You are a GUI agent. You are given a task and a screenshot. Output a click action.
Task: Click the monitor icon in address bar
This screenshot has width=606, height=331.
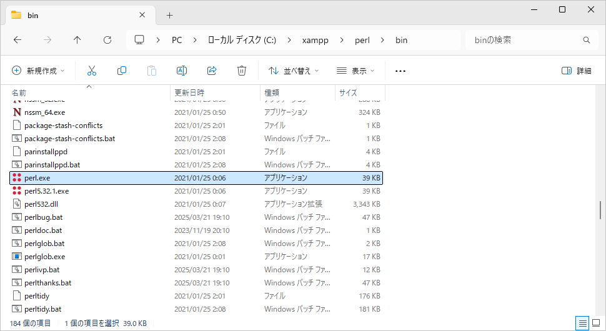point(139,40)
